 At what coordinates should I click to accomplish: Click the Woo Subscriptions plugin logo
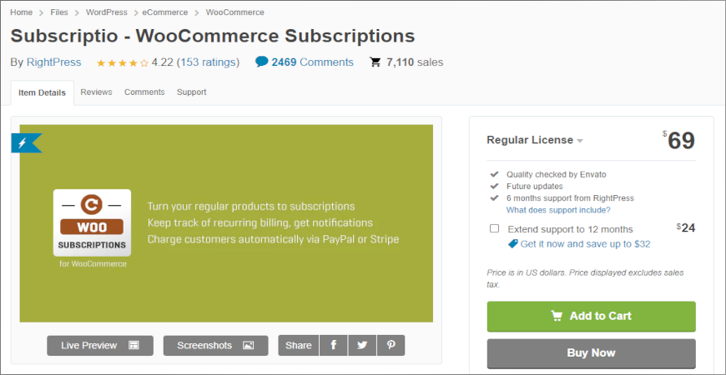(x=92, y=223)
